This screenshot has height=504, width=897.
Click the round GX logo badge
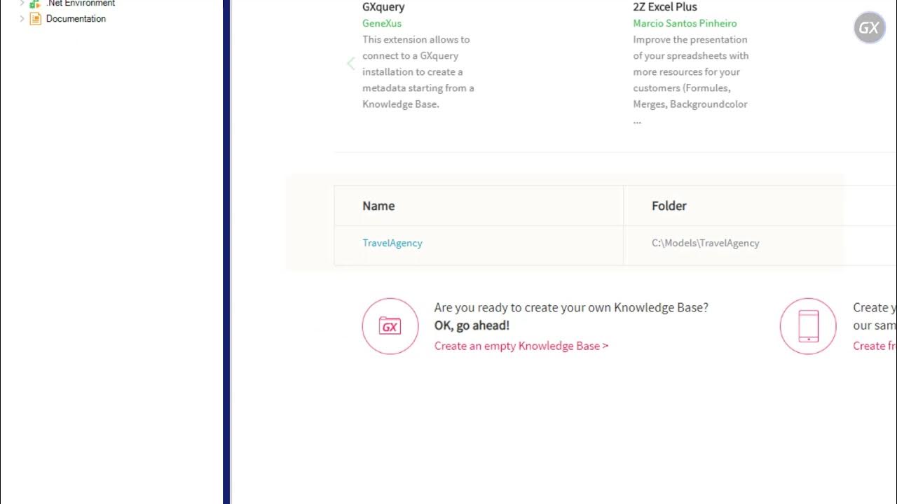point(870,28)
